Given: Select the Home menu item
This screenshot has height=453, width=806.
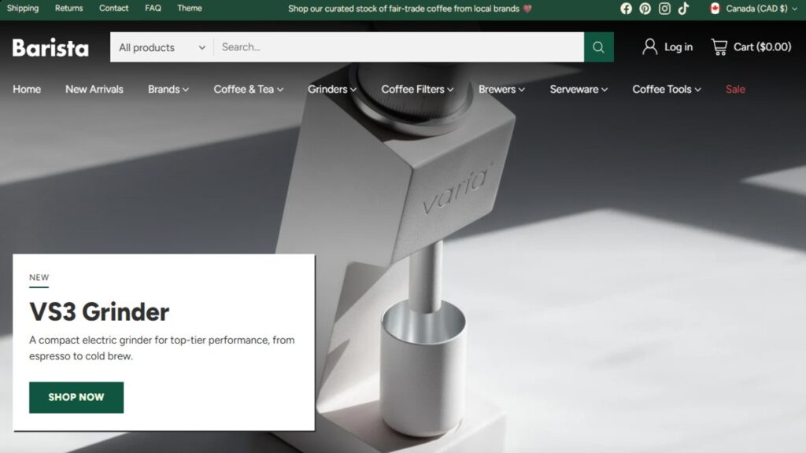Looking at the screenshot, I should tap(27, 89).
